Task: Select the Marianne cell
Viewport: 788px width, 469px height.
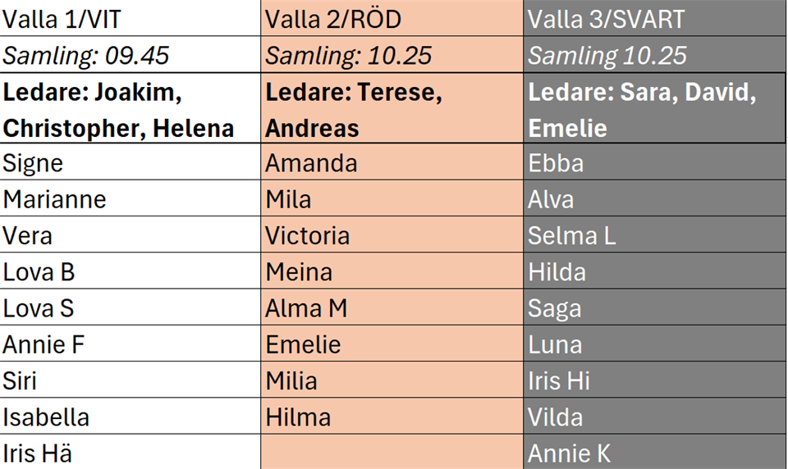Action: tap(131, 198)
